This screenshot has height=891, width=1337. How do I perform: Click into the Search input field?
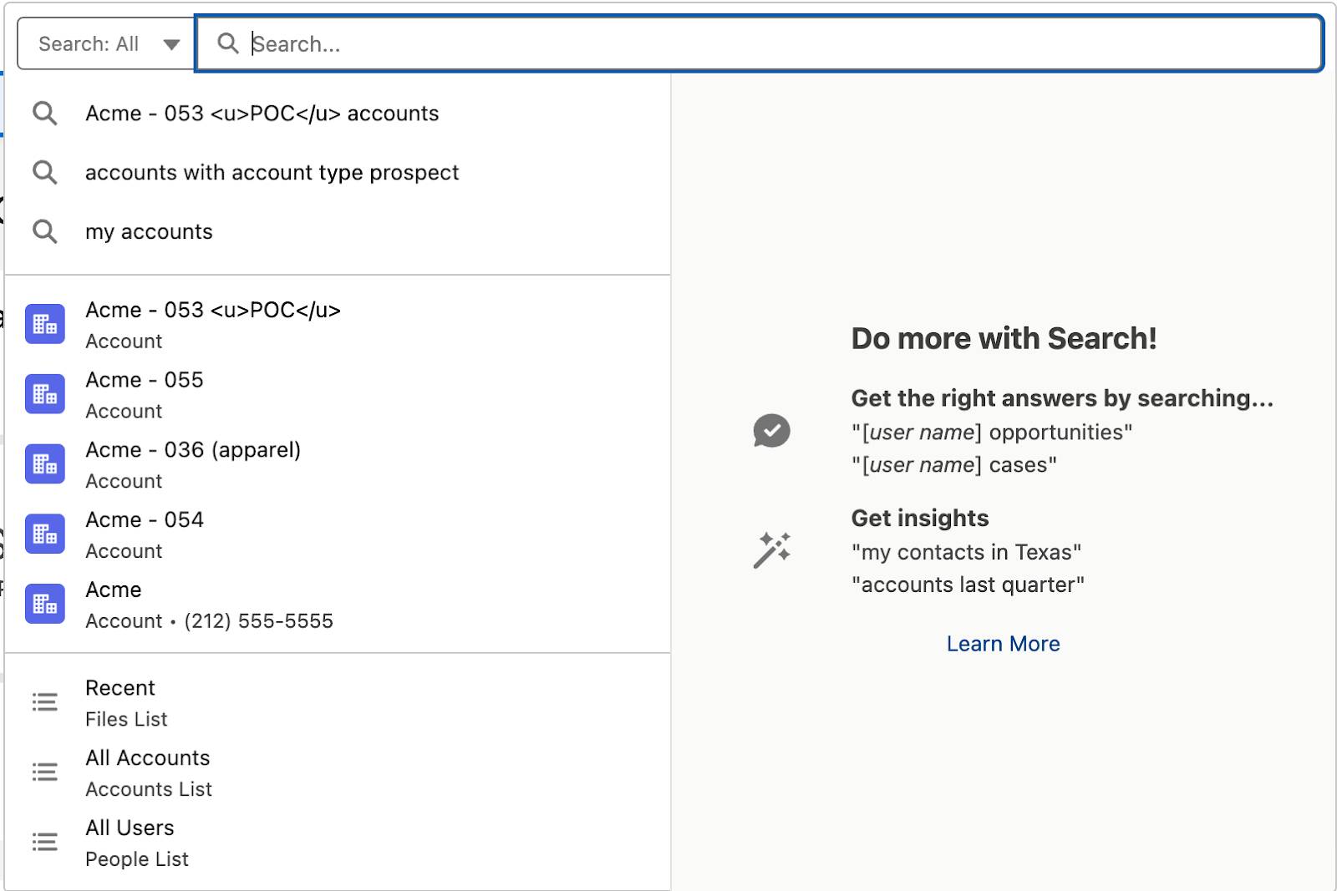pyautogui.click(x=759, y=43)
